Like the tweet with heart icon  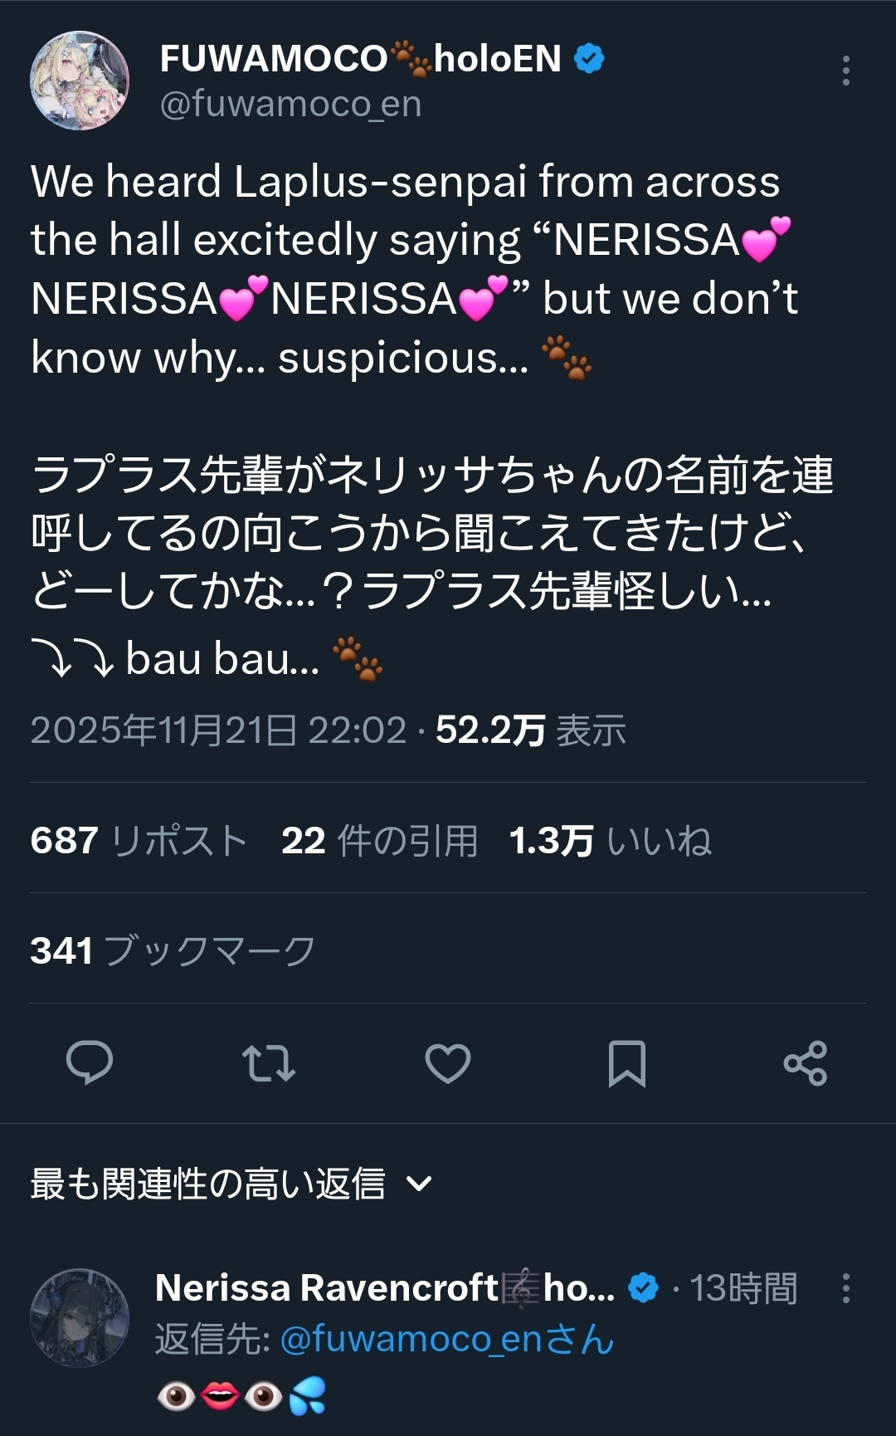tap(448, 1062)
